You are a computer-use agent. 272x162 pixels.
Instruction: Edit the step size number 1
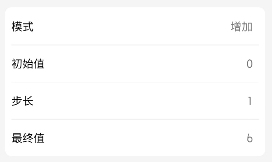coord(250,101)
